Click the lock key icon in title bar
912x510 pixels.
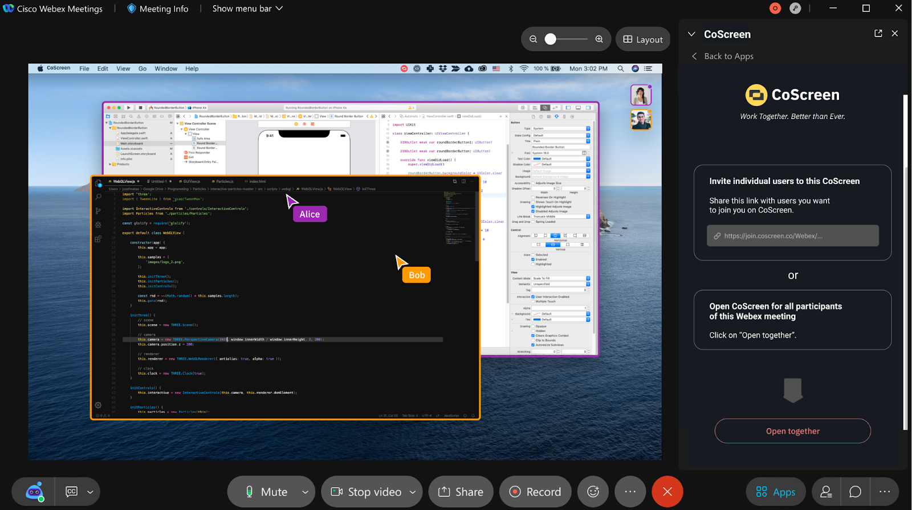(x=795, y=8)
